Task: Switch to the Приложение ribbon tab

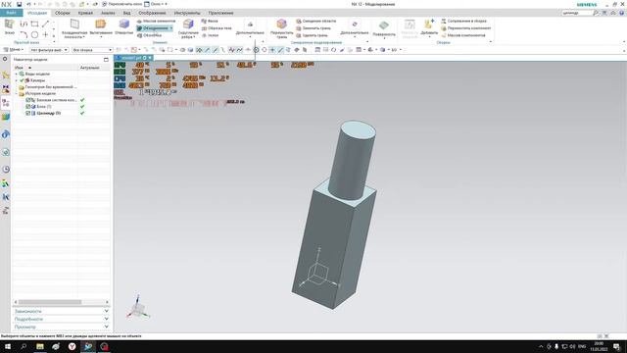Action: coord(220,13)
